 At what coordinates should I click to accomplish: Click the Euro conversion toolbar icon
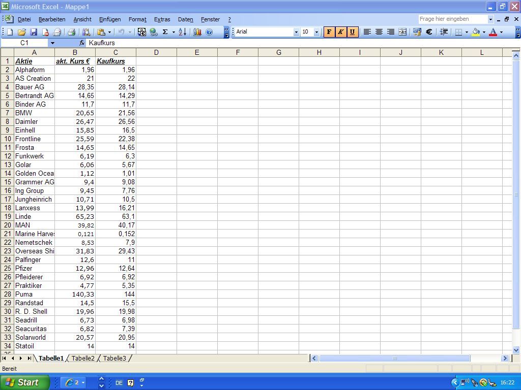click(x=142, y=32)
